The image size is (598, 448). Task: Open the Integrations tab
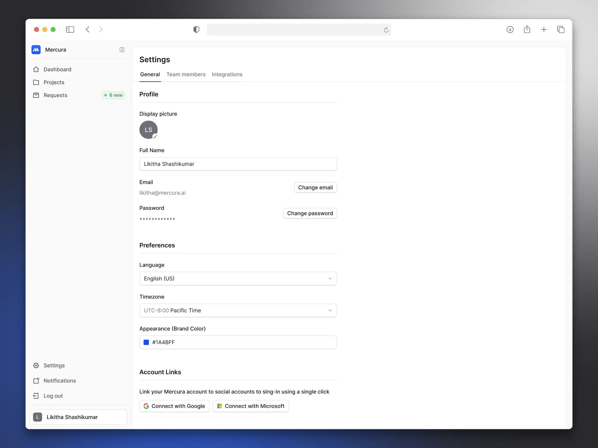click(227, 74)
